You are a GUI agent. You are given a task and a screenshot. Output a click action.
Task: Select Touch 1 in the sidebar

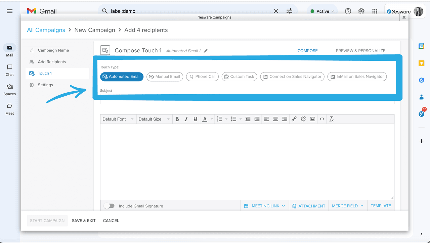pos(57,74)
